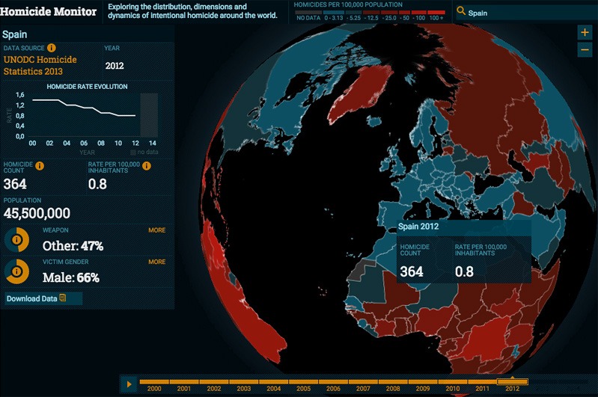The width and height of the screenshot is (598, 397).
Task: Select year 2005 on the timeline
Action: coord(303,386)
